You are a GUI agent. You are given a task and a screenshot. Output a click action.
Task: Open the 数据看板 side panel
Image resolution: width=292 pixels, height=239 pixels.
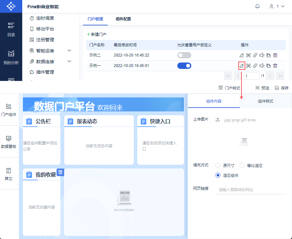(x=9, y=142)
